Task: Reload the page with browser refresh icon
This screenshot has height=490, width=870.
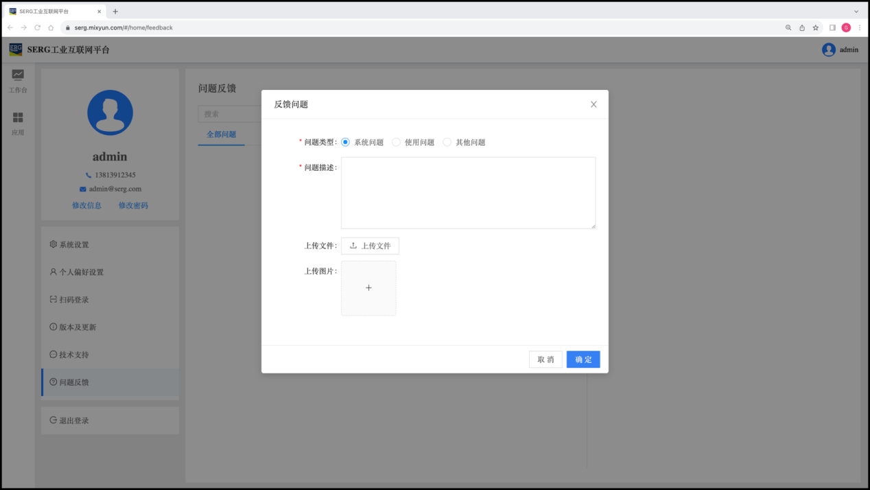Action: (38, 27)
